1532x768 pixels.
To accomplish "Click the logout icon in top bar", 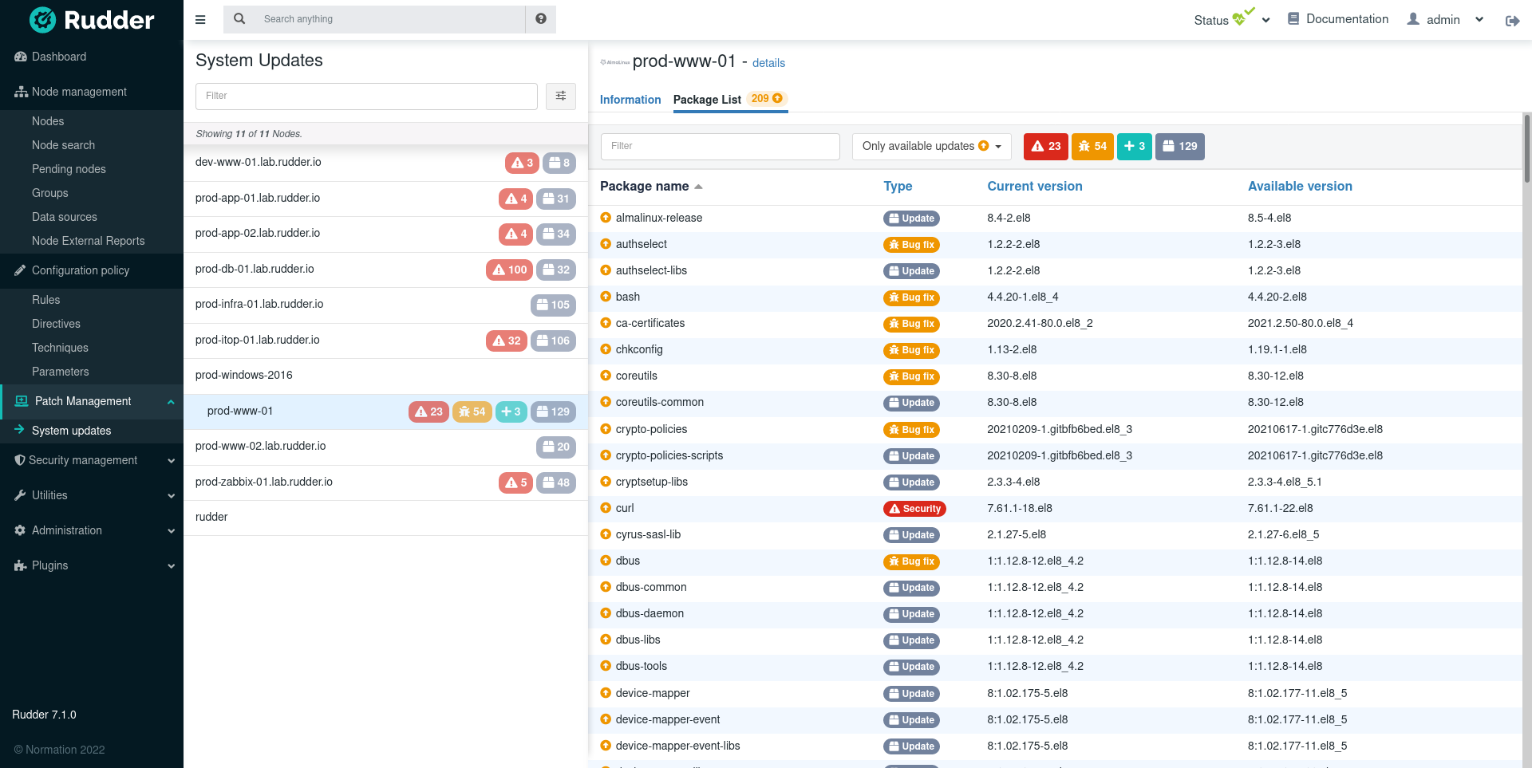I will [x=1512, y=21].
